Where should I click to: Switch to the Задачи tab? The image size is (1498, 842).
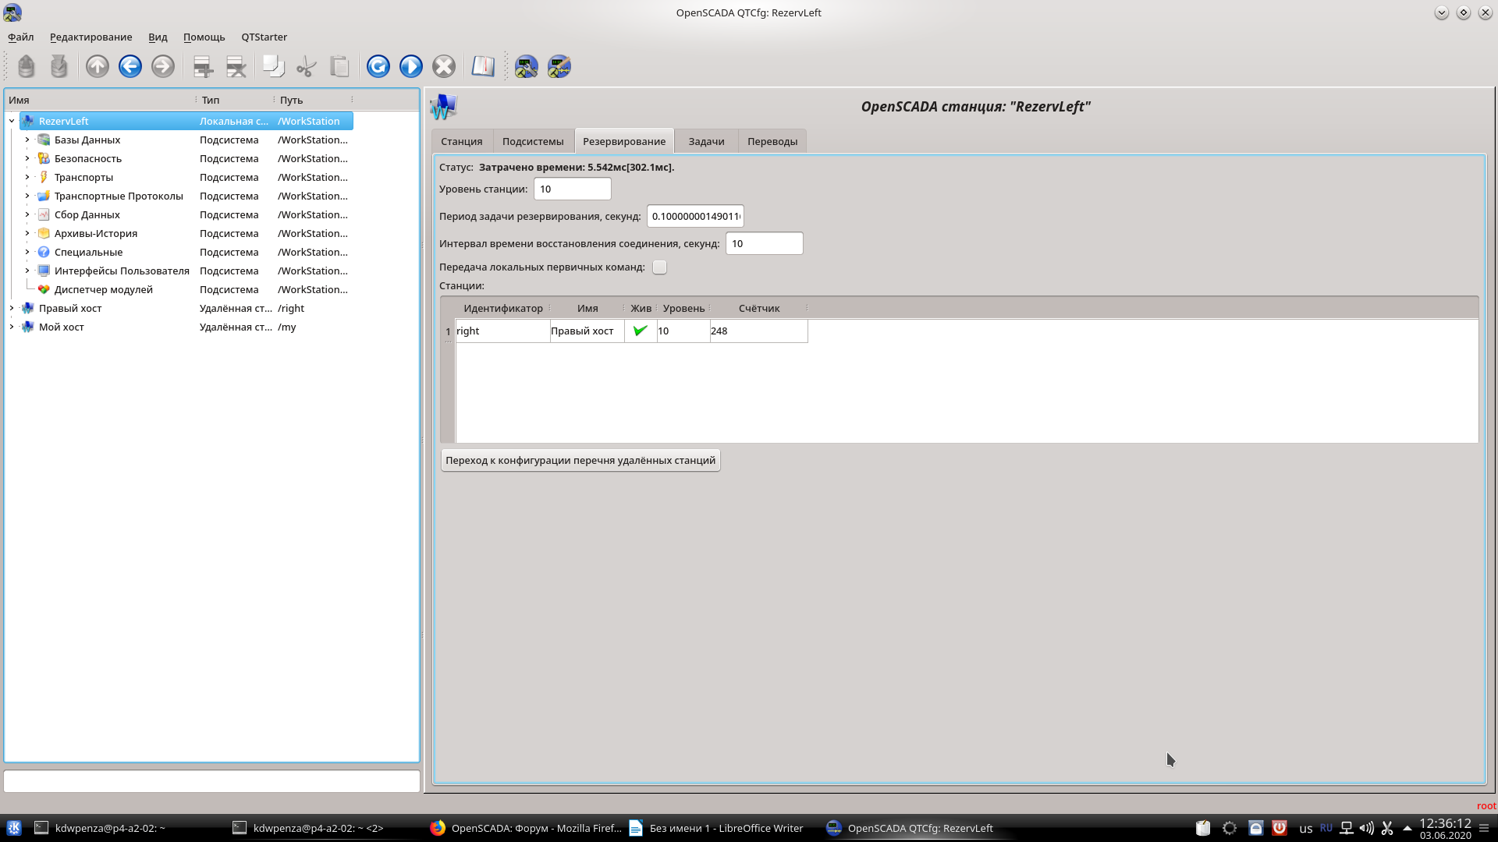pos(706,141)
